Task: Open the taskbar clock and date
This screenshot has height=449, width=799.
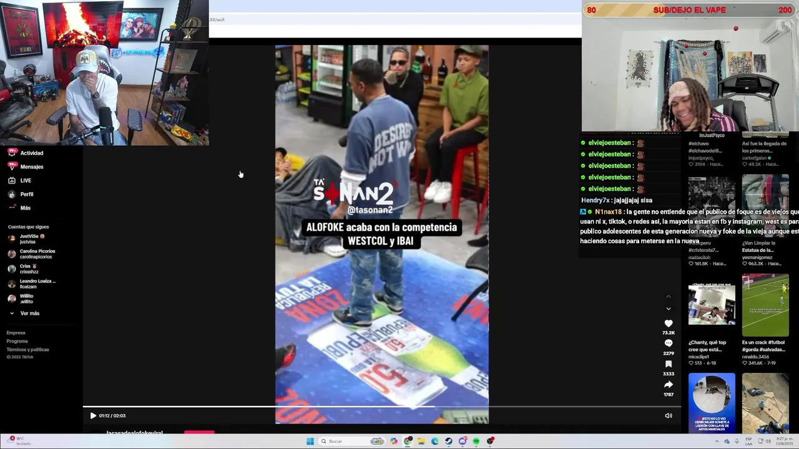Action: tap(785, 442)
